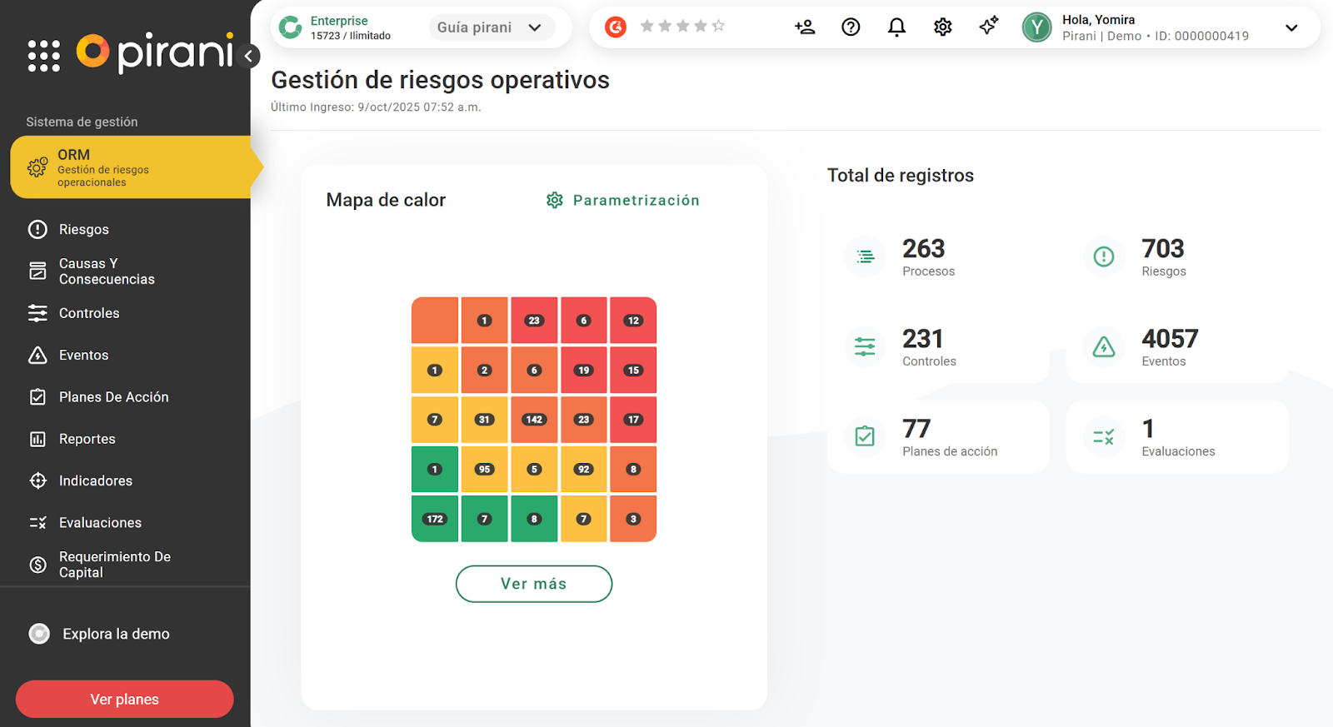
Task: Click the Procesos list icon
Action: pyautogui.click(x=866, y=257)
